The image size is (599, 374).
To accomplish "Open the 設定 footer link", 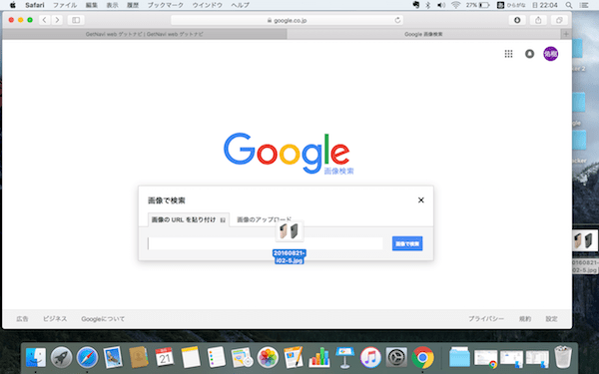I will point(551,319).
